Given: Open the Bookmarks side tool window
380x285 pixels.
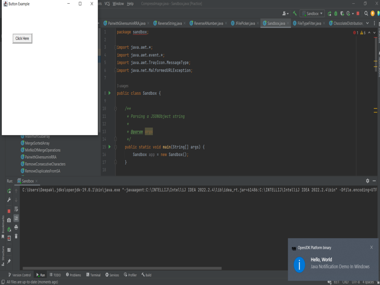Looking at the screenshot, I should click(x=3, y=227).
